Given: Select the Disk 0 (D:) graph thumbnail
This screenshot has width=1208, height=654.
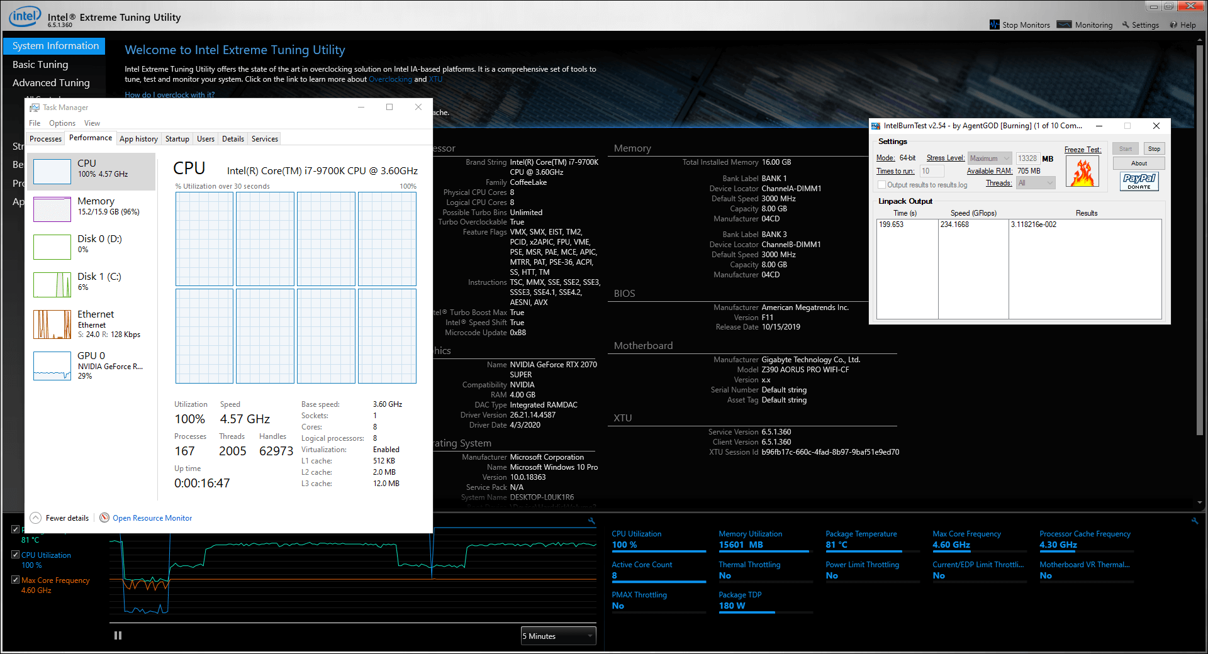Looking at the screenshot, I should pyautogui.click(x=52, y=247).
